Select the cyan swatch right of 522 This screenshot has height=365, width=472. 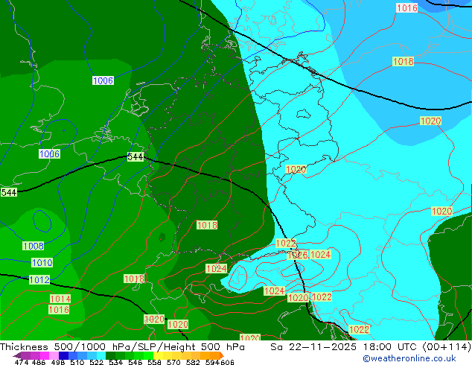[x=101, y=355]
